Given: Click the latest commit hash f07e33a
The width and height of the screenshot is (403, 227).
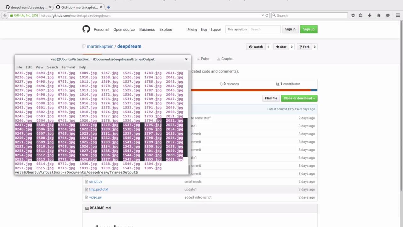Looking at the screenshot, I should (293, 109).
